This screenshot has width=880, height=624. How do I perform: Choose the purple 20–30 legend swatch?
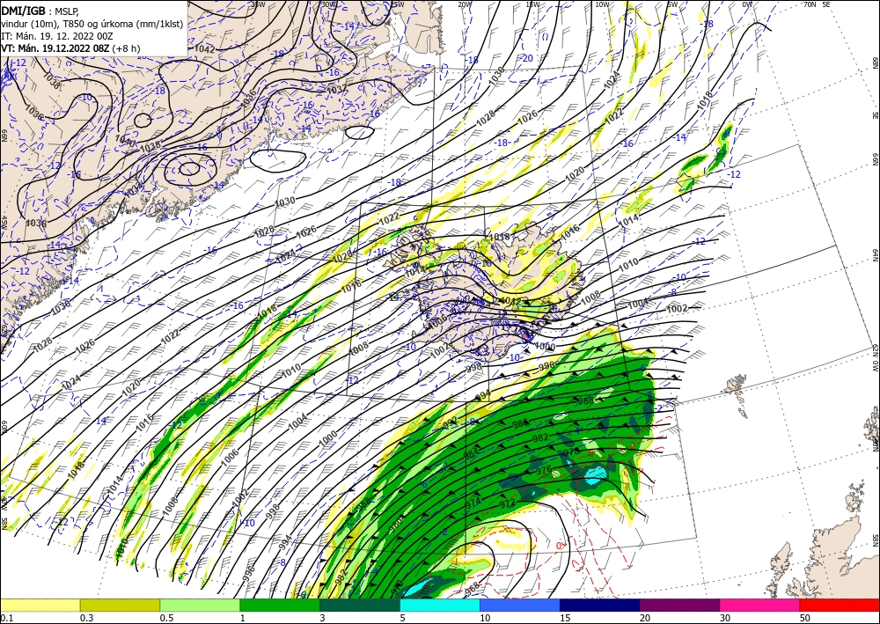click(x=679, y=605)
